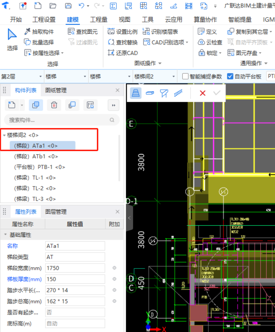275x332 pixels.
Task: Switch to 图纸管理 tab
Action: (56, 90)
